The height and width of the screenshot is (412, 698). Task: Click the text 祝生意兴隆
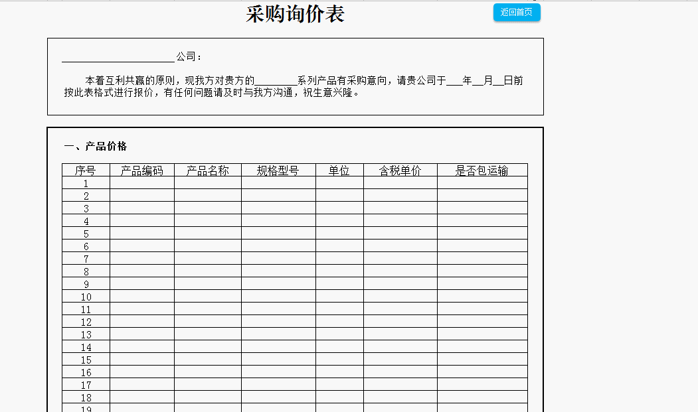click(x=328, y=92)
